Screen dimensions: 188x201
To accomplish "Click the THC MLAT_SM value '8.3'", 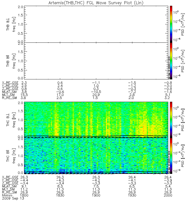I will pos(60,186).
